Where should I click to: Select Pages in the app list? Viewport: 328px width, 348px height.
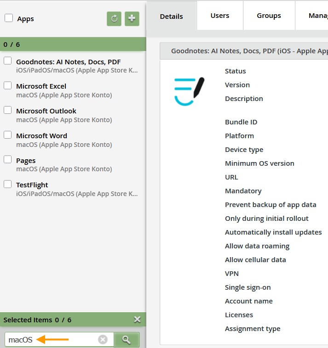coord(26,161)
